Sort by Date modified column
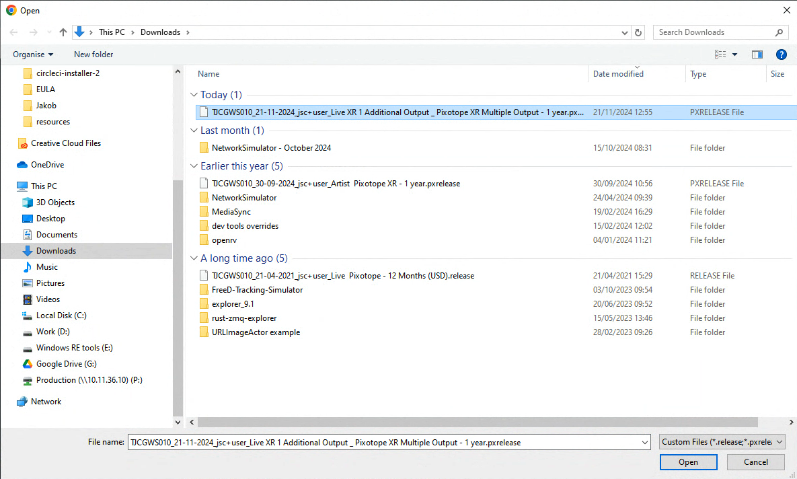 click(618, 74)
